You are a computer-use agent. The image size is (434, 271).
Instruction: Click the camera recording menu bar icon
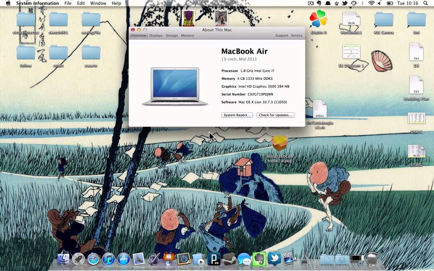(311, 3)
